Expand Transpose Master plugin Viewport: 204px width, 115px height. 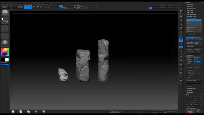(191, 89)
